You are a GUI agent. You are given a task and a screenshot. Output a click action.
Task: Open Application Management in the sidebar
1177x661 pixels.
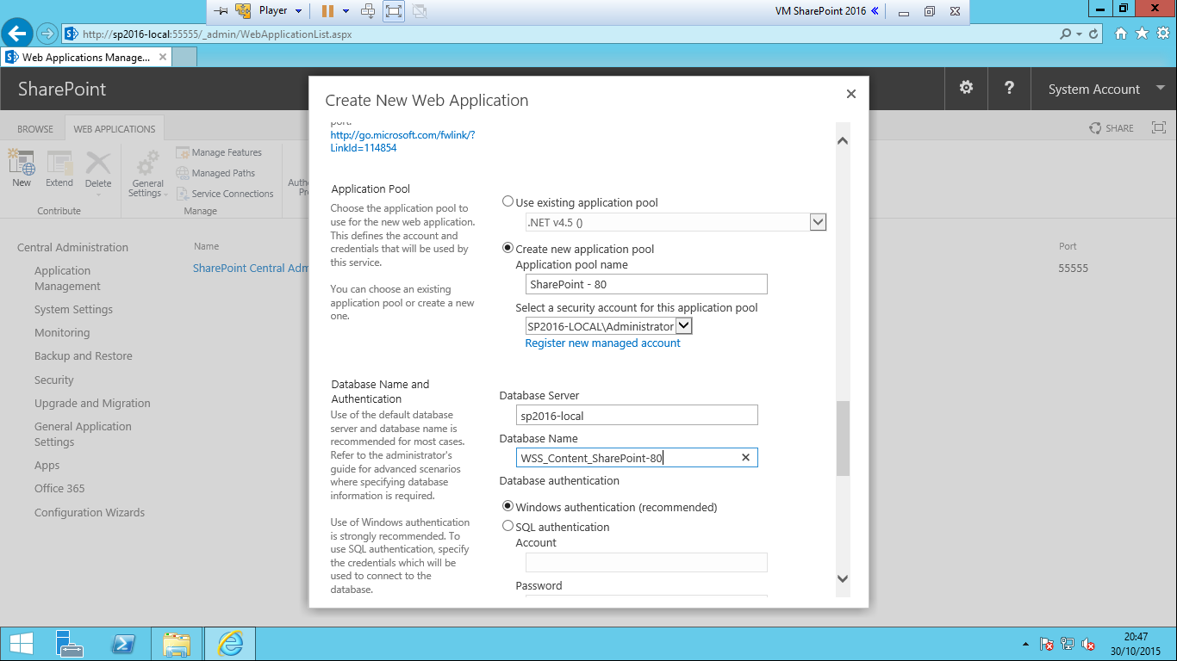67,278
